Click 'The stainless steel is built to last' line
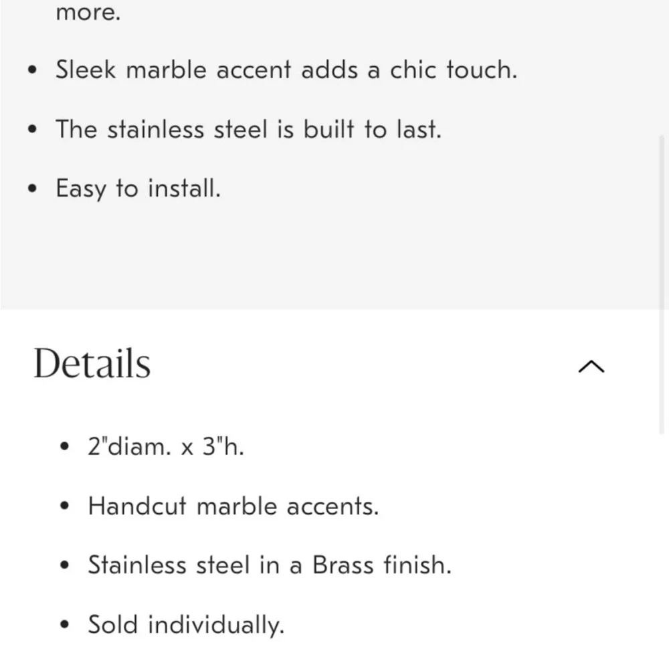This screenshot has height=669, width=669. pyautogui.click(x=248, y=129)
